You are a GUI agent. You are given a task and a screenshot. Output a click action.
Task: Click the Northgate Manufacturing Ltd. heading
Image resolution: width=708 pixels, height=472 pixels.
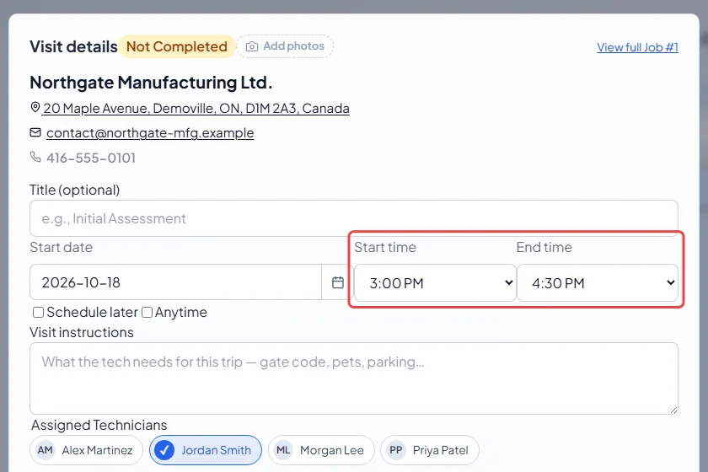tap(151, 83)
